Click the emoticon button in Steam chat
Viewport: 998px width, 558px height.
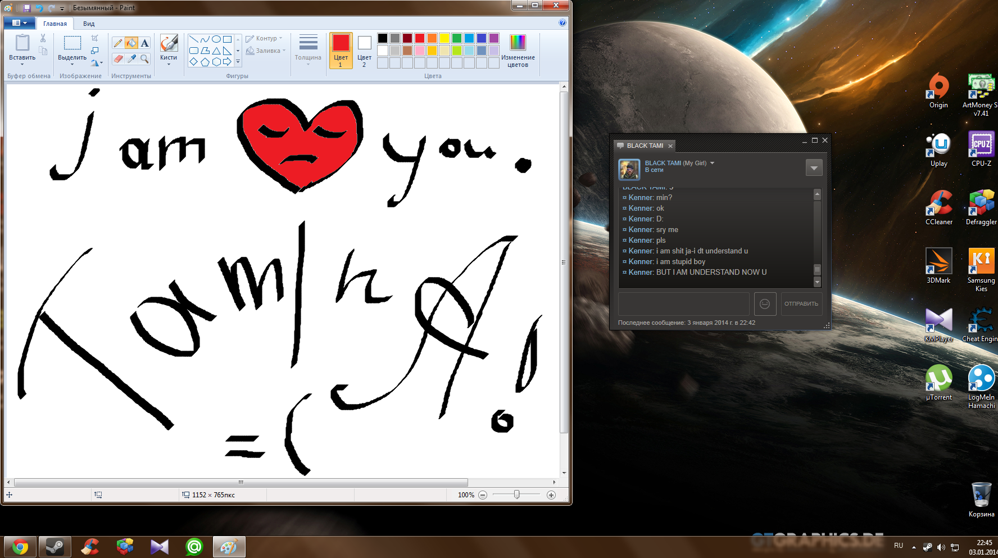[765, 303]
